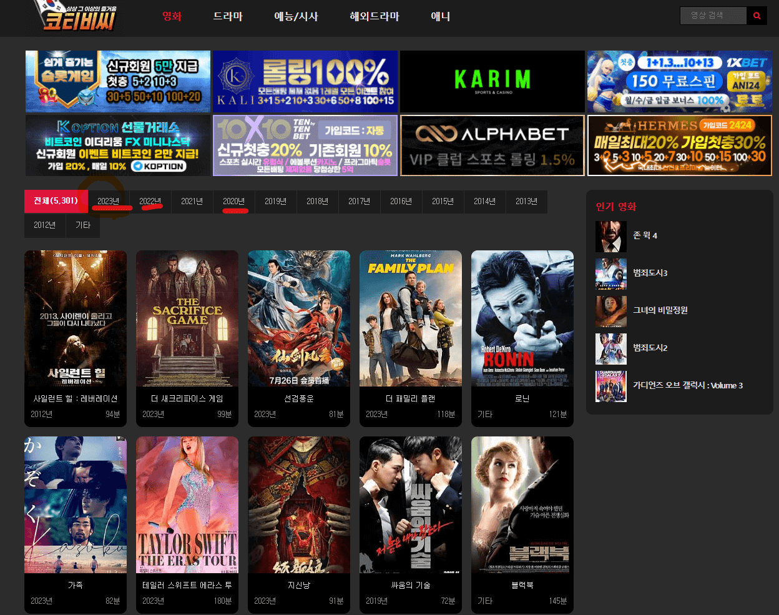Filter movies by 2021년

tap(192, 201)
